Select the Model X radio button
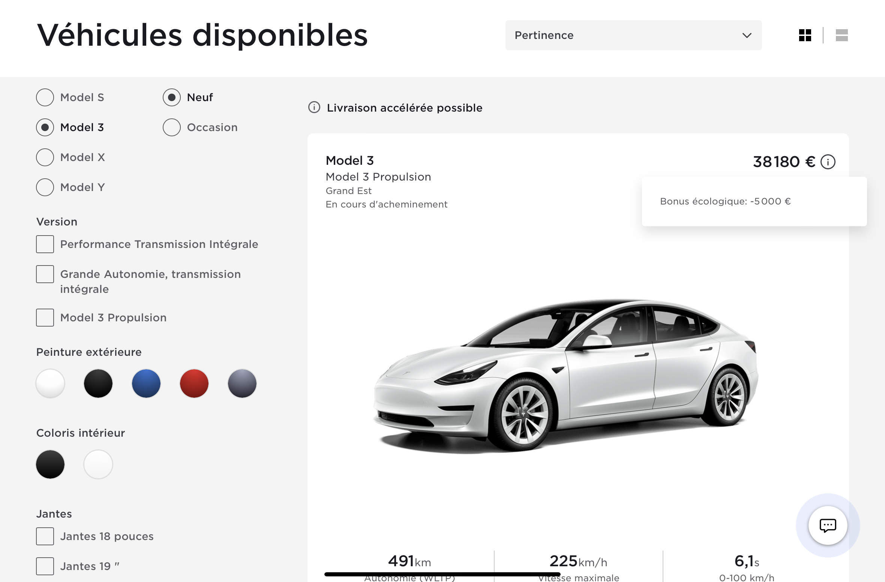This screenshot has height=582, width=885. (45, 157)
